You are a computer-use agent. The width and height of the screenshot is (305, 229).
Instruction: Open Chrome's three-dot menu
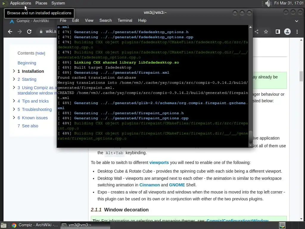click(x=297, y=32)
